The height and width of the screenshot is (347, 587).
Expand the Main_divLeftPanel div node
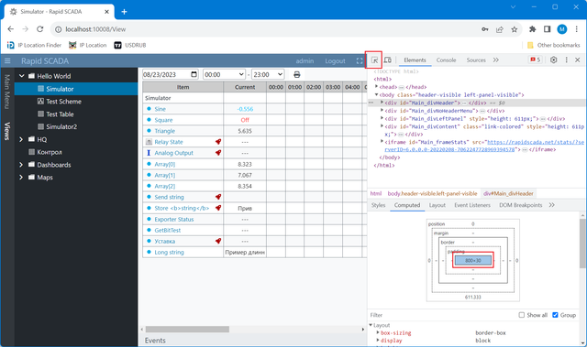tap(382, 118)
